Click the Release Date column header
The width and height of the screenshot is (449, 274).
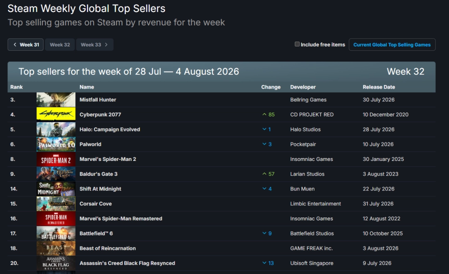coord(379,87)
